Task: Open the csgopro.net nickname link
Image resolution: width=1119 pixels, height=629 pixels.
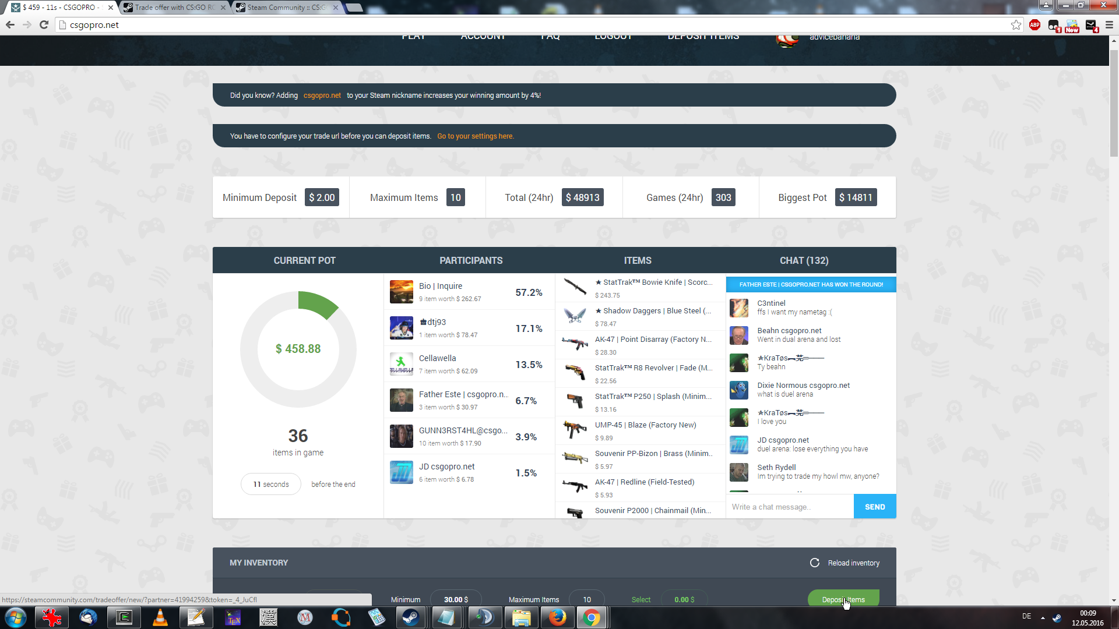Action: [322, 96]
